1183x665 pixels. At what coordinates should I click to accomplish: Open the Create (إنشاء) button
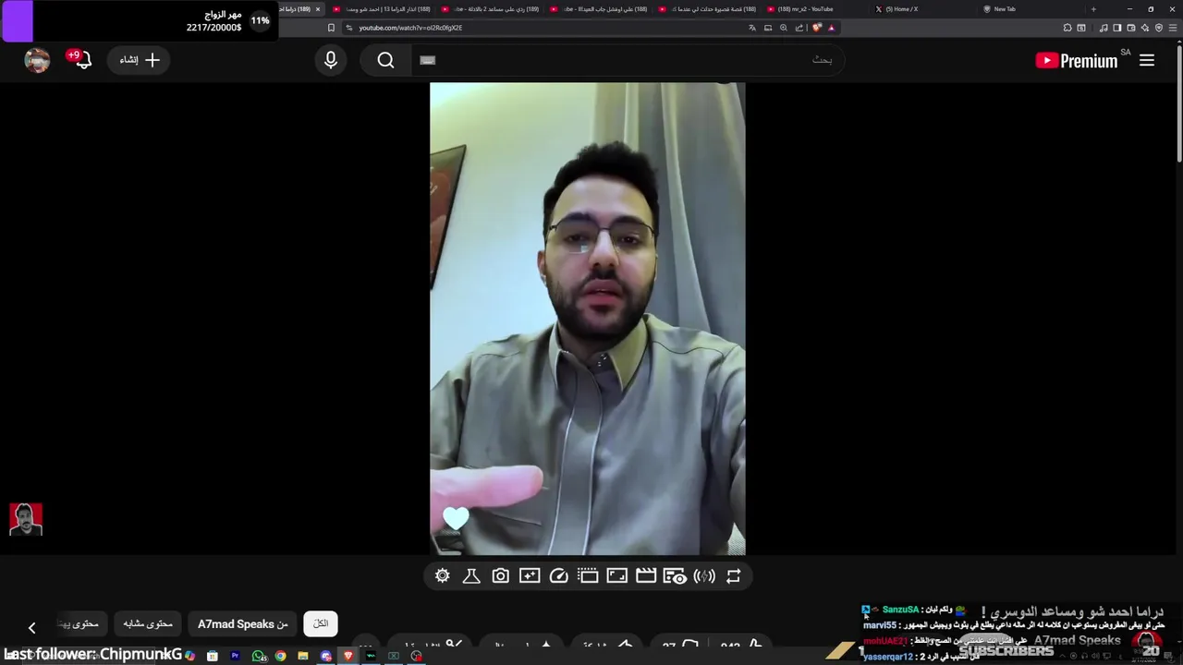(x=140, y=60)
